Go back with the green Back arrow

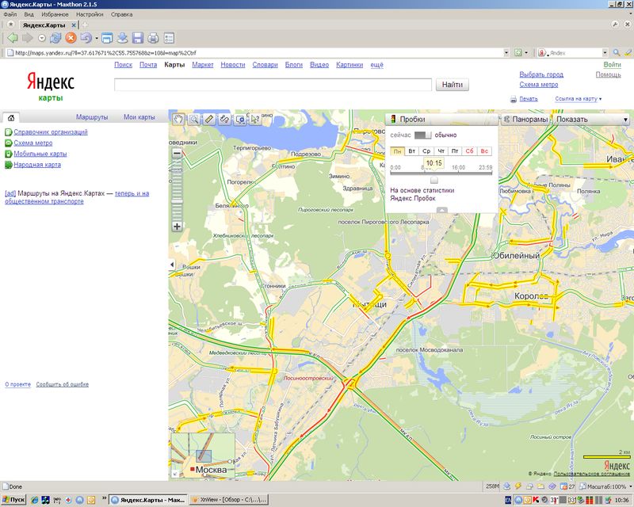13,38
